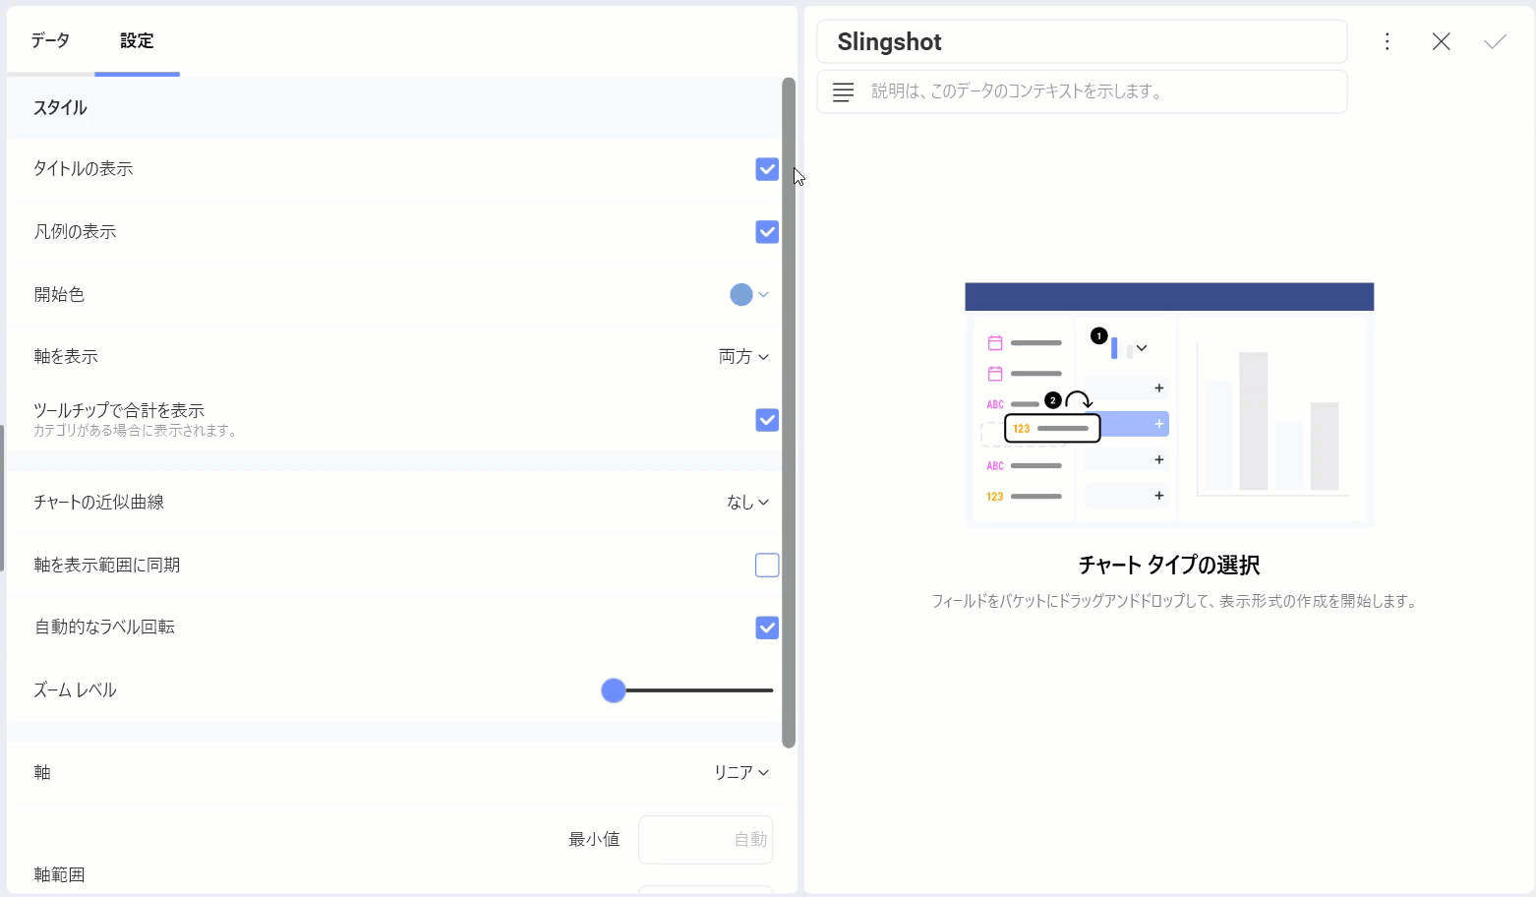This screenshot has height=897, width=1536.
Task: Toggle 凡例の表示 checkbox
Action: pyautogui.click(x=767, y=232)
